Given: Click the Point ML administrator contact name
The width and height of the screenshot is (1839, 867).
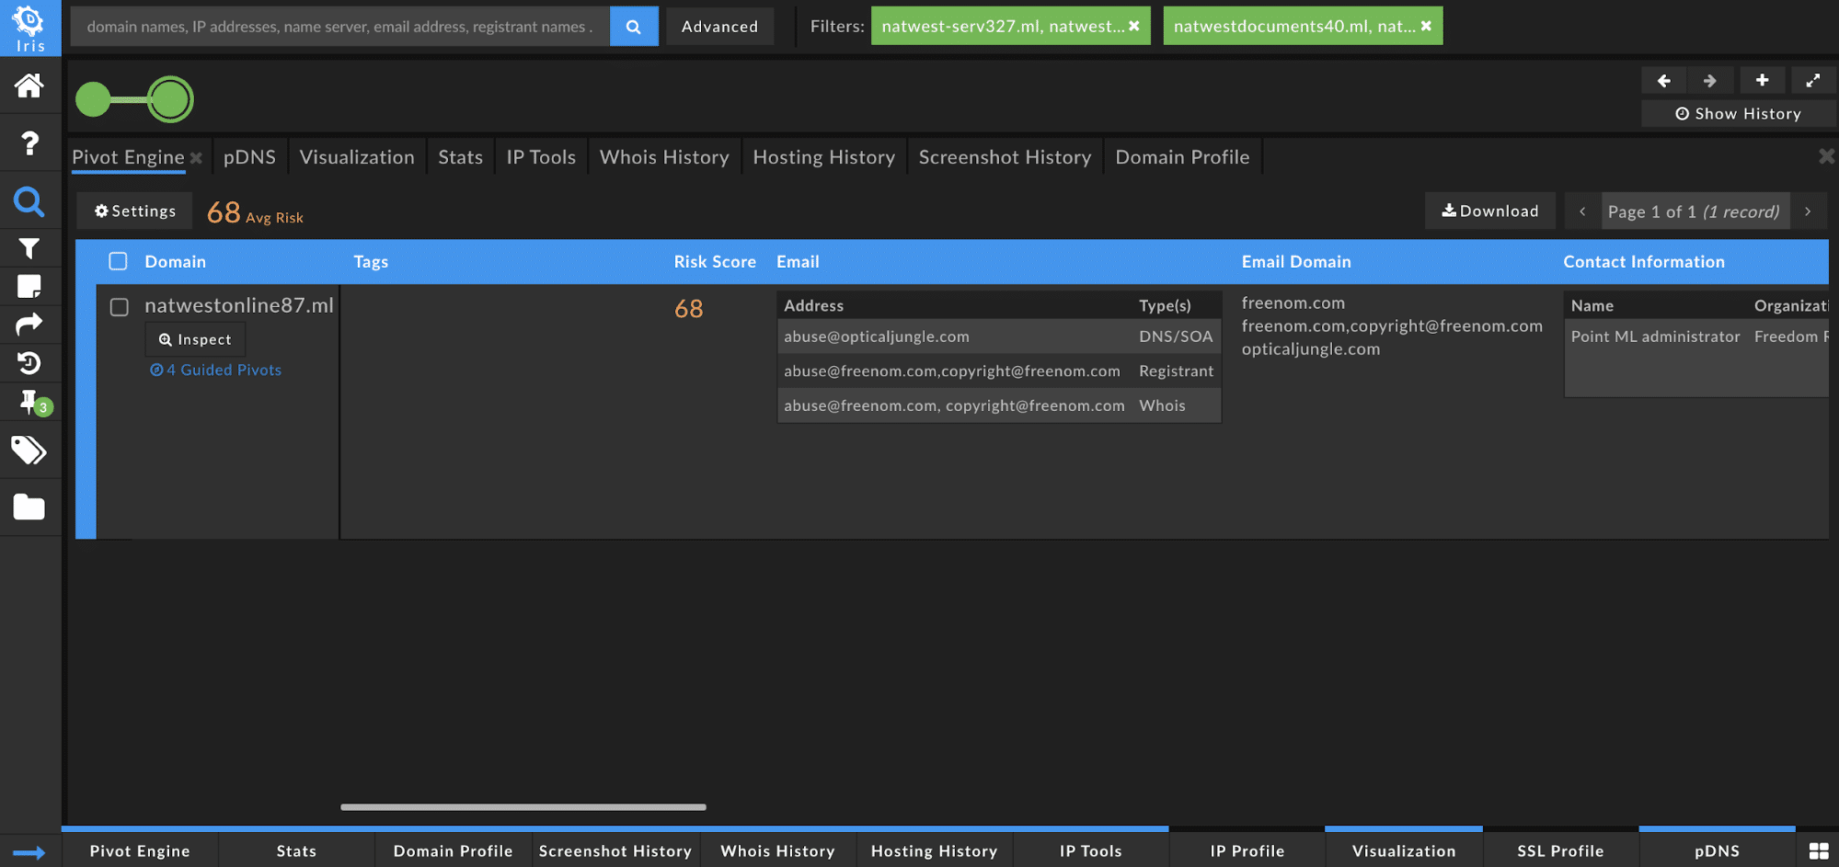Looking at the screenshot, I should pos(1655,337).
